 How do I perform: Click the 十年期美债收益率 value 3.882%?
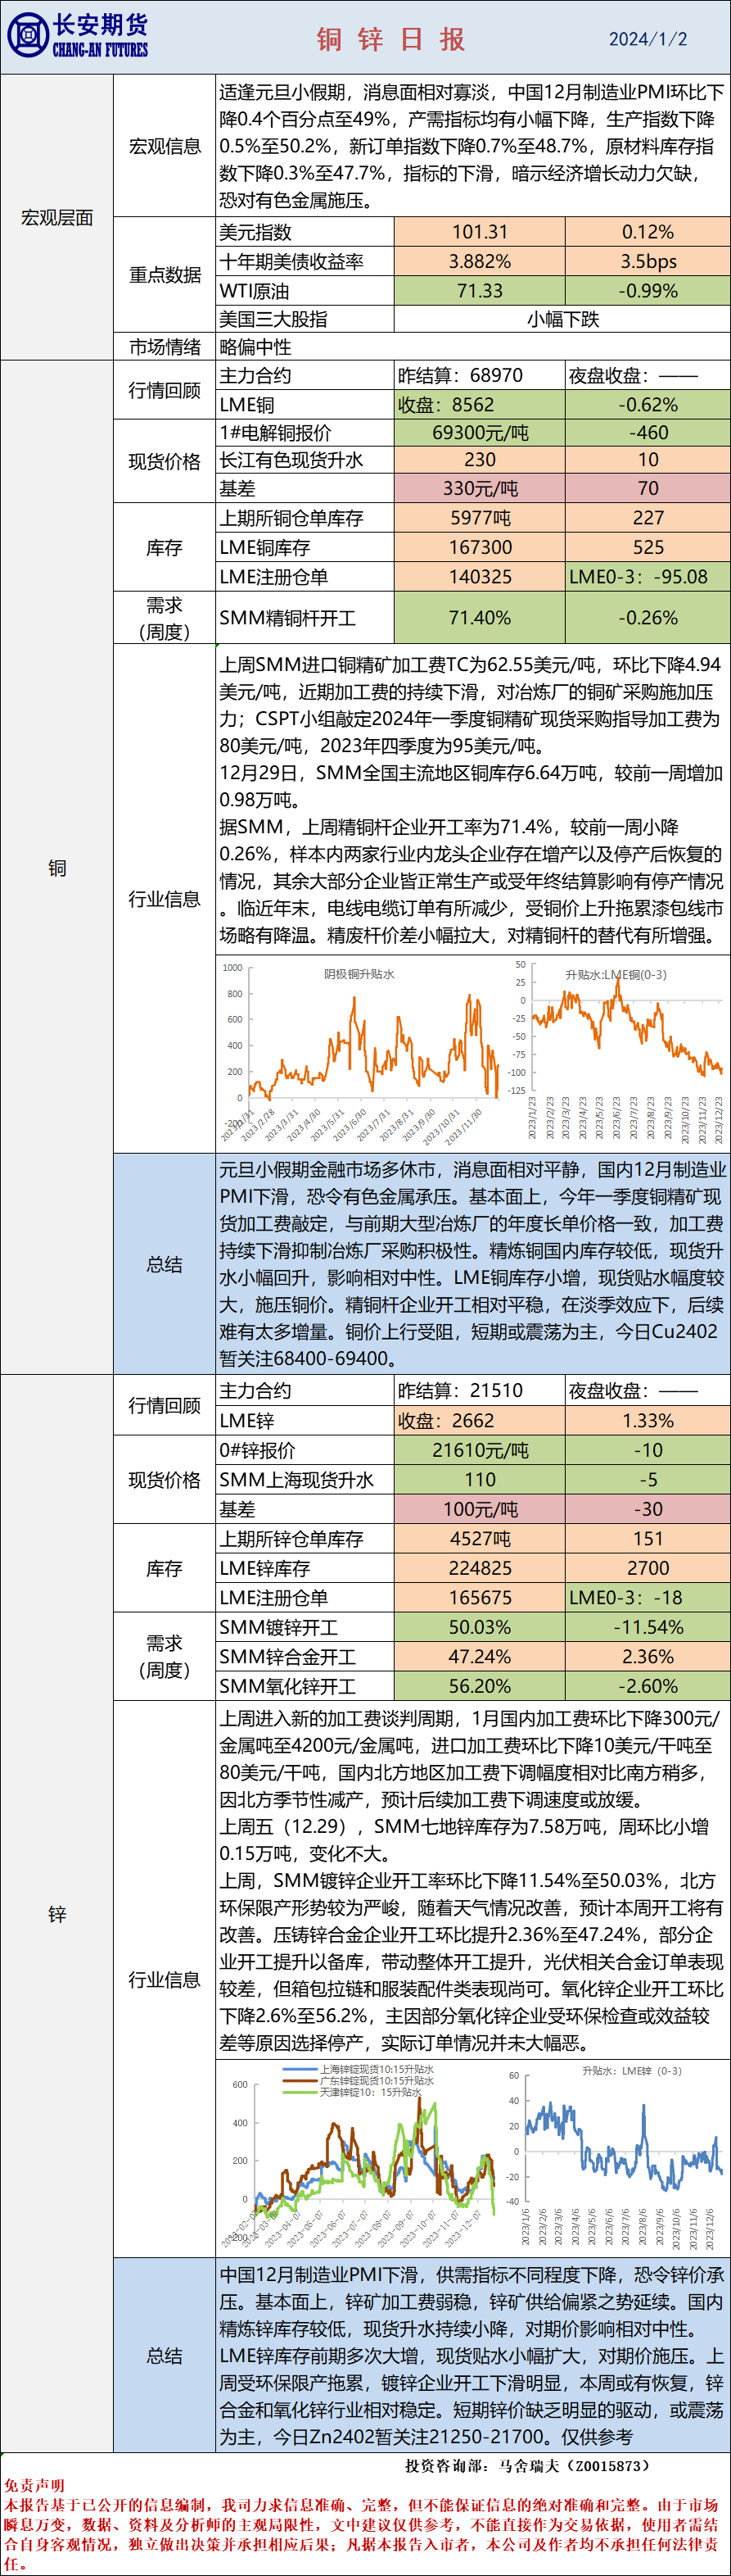(480, 261)
